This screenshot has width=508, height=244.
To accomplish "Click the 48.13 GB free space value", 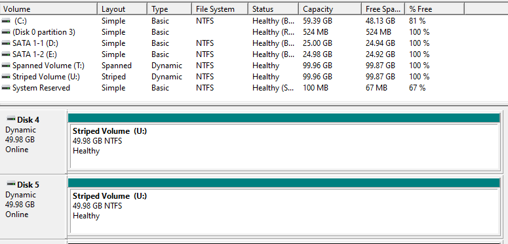I will pos(380,21).
